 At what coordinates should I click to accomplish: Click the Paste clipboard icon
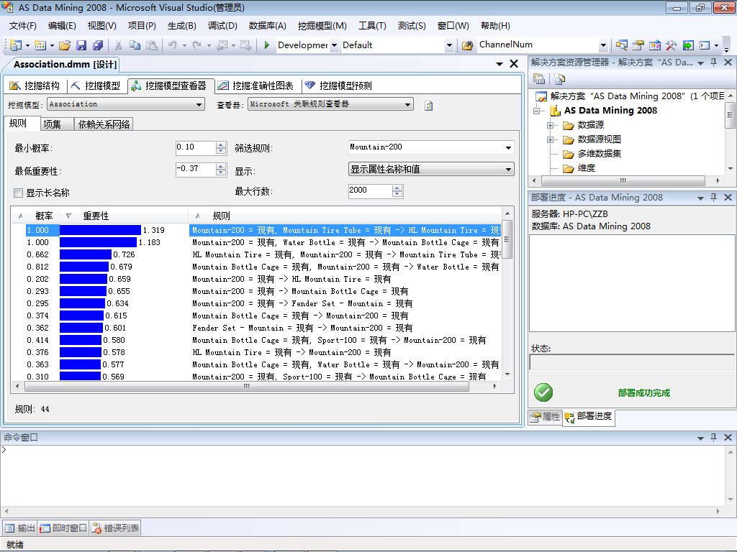pos(152,45)
